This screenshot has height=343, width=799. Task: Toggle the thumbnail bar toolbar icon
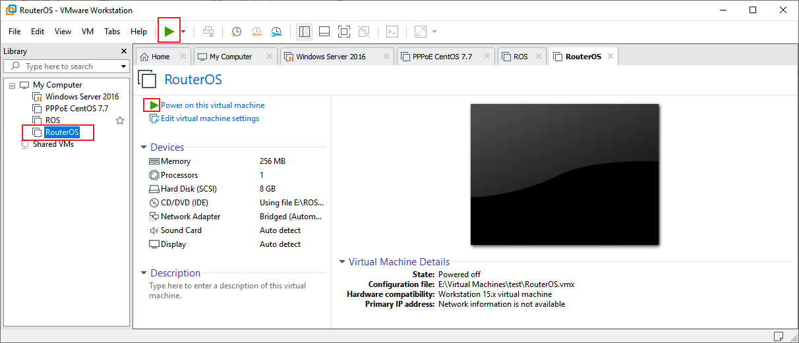[324, 31]
